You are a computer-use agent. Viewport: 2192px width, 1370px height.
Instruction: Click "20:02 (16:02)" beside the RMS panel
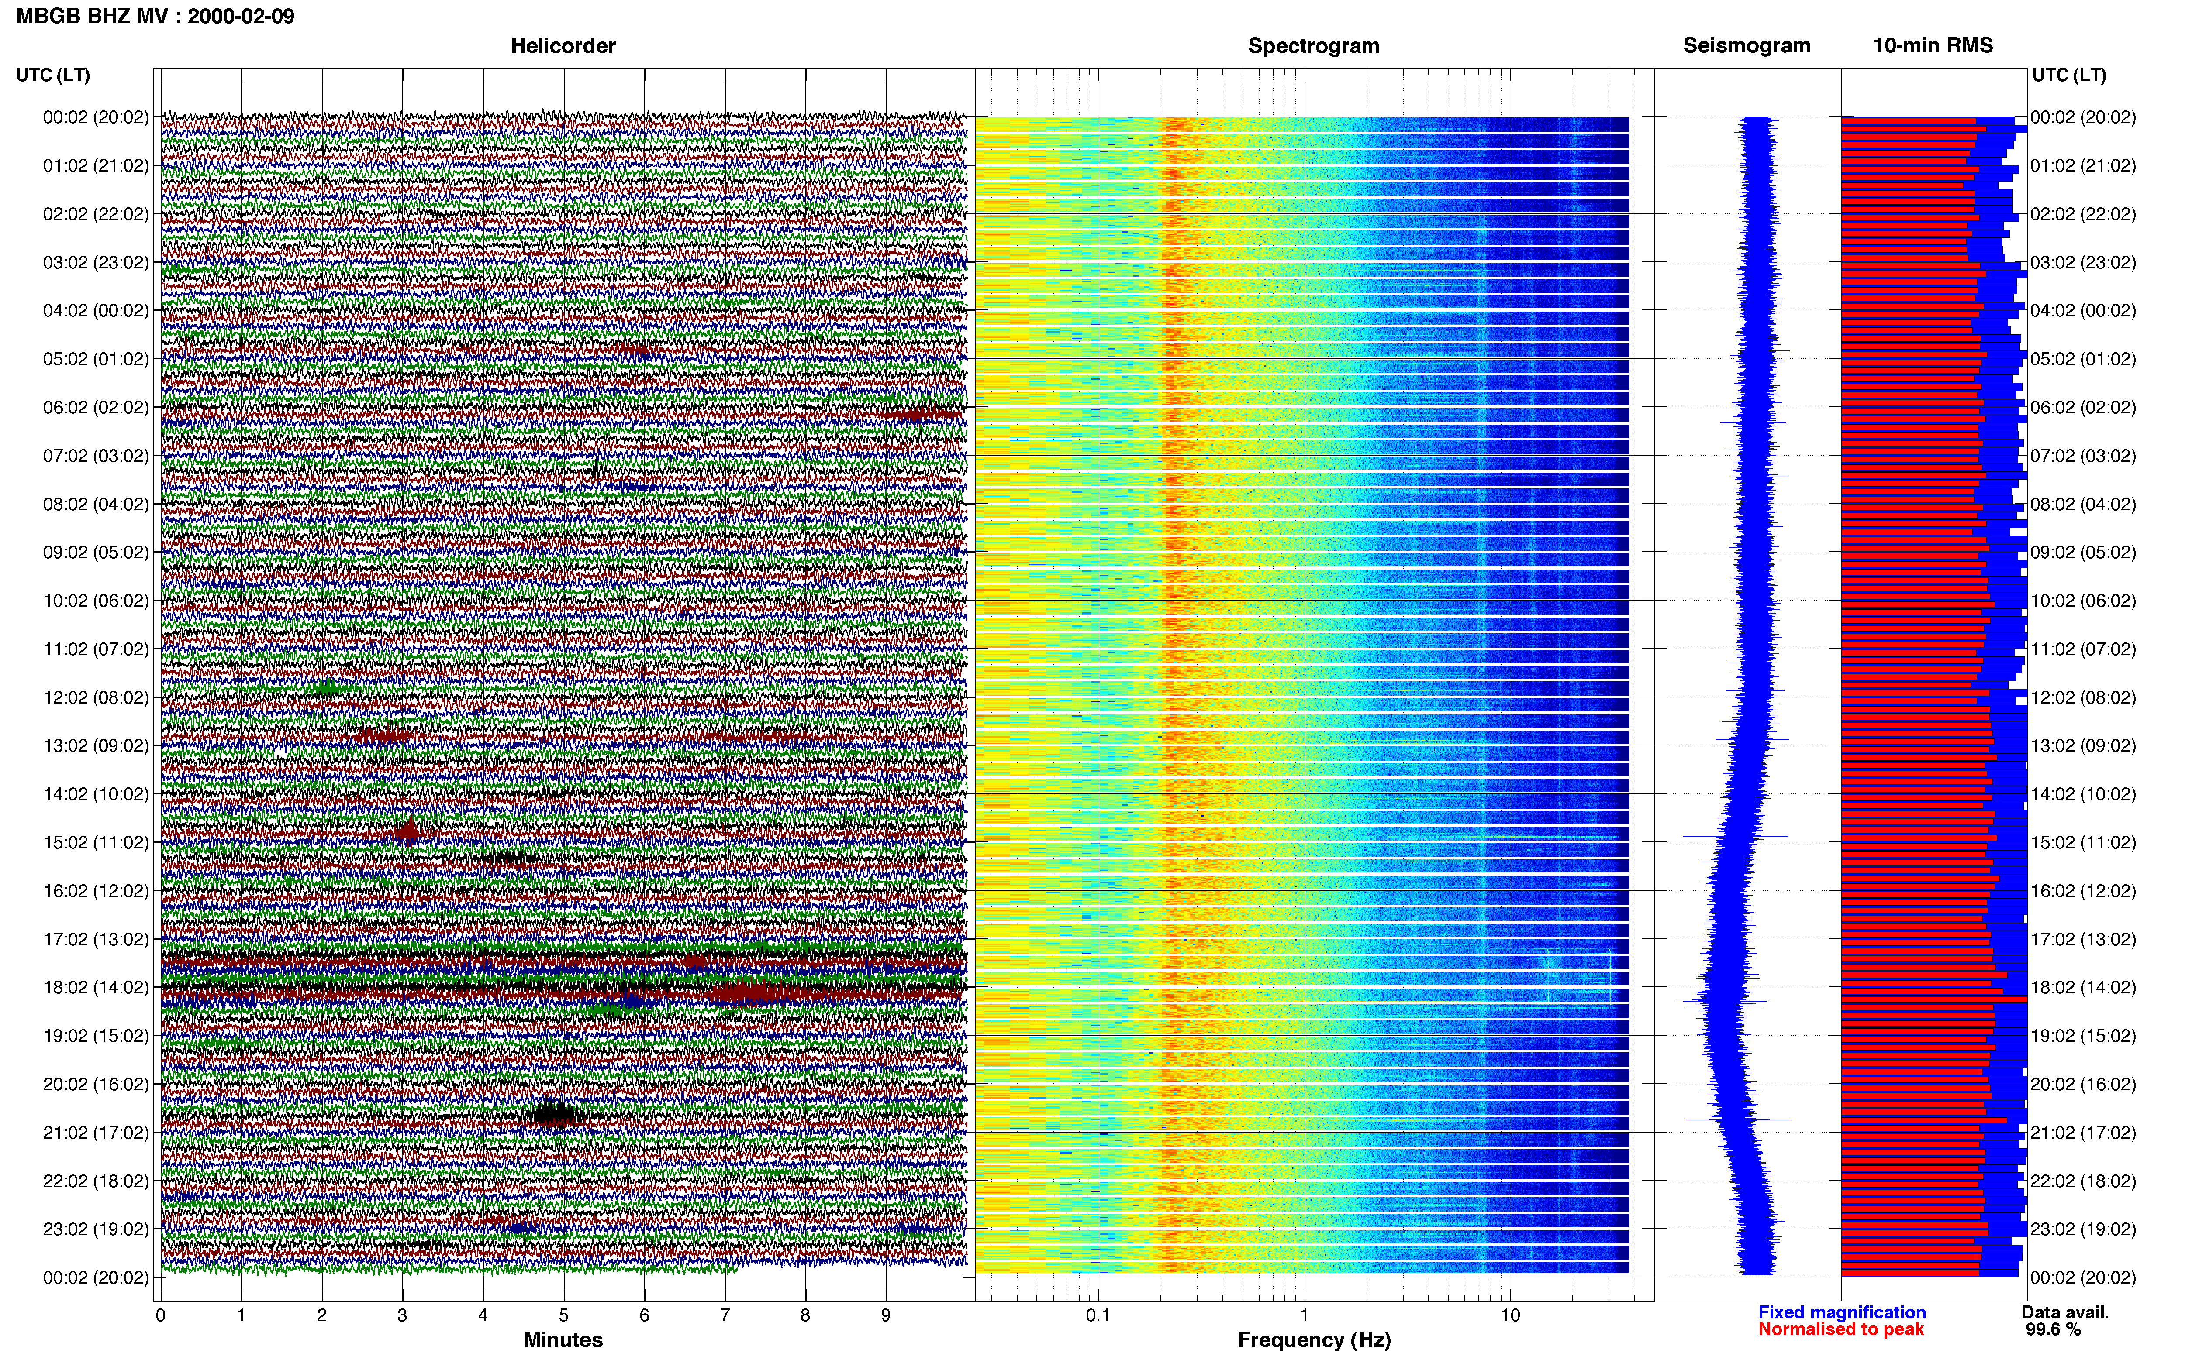[x=2083, y=1085]
